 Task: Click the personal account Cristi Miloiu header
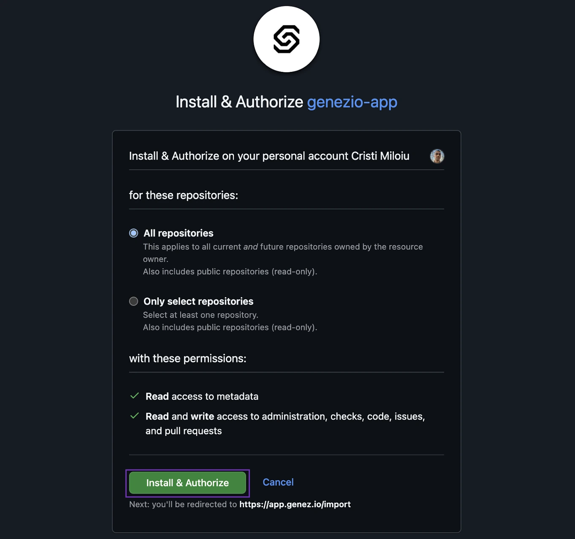[x=269, y=156]
